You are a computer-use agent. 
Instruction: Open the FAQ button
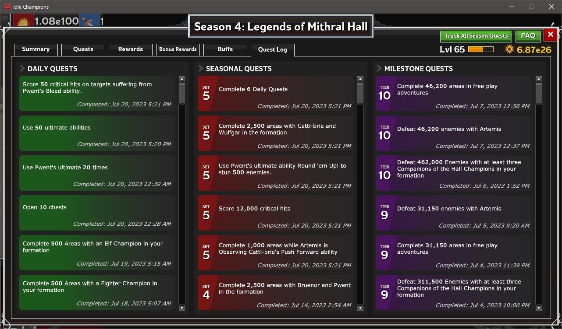click(x=528, y=36)
